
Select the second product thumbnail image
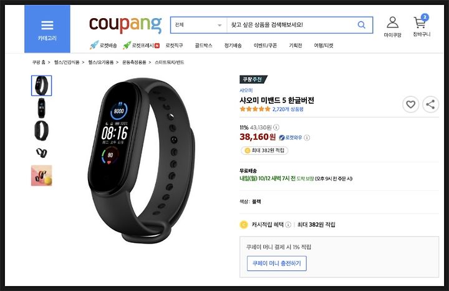(x=42, y=108)
